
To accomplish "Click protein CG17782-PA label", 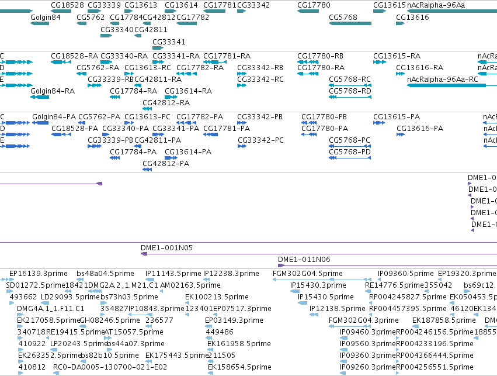I will (x=200, y=117).
